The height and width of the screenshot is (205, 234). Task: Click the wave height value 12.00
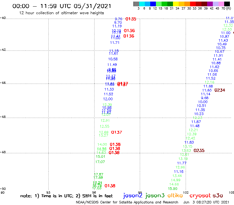(108, 99)
